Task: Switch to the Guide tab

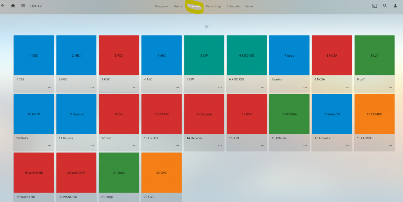Action: coord(178,6)
